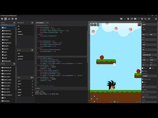The width and height of the screenshot is (158, 118).
Task: Select the start_background preload asset
Action: point(8,95)
